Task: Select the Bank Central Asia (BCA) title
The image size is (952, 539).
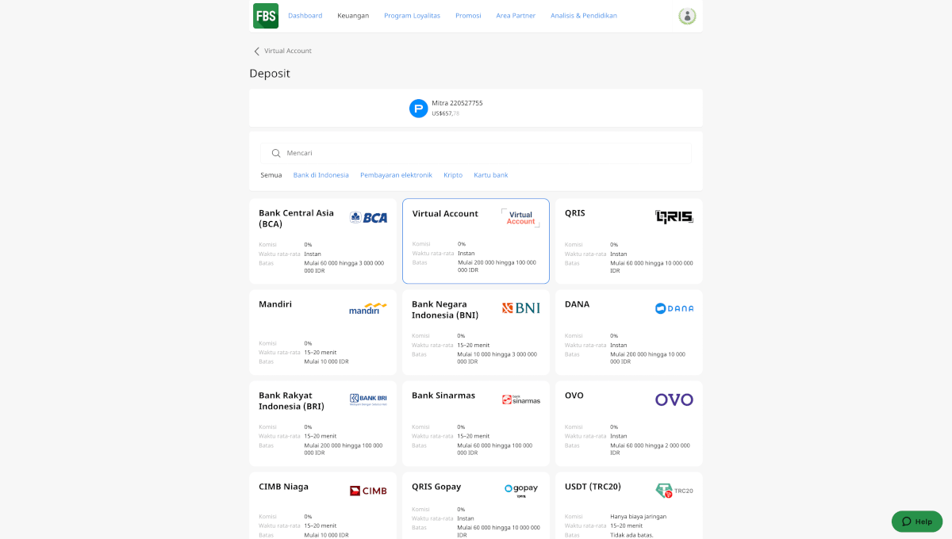Action: click(x=297, y=219)
